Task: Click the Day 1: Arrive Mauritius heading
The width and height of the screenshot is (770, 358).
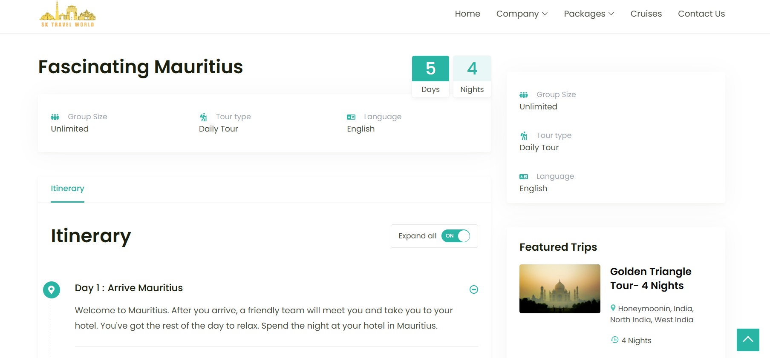Action: (129, 288)
